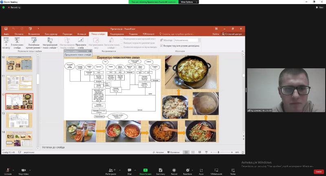Toggle the use presenter view checkbox

click(x=161, y=46)
